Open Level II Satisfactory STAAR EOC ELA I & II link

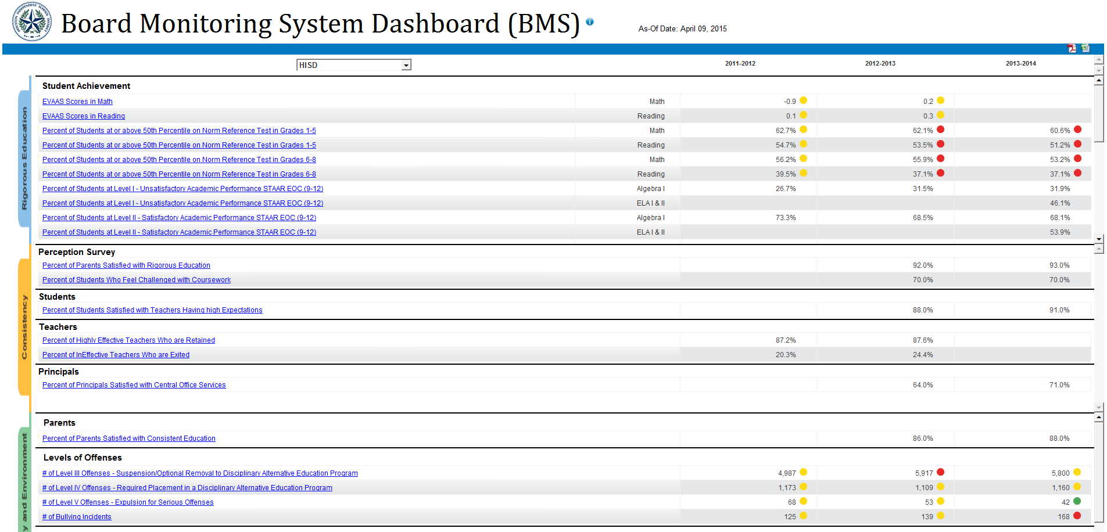click(x=179, y=232)
